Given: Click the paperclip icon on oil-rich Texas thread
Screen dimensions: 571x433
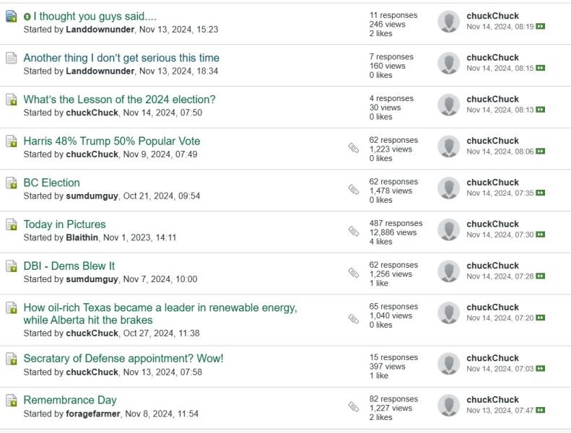Looking at the screenshot, I should [x=353, y=319].
